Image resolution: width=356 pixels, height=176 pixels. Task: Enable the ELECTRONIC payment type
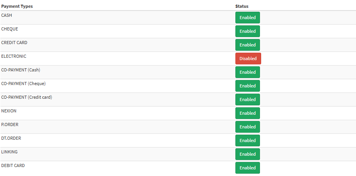248,59
